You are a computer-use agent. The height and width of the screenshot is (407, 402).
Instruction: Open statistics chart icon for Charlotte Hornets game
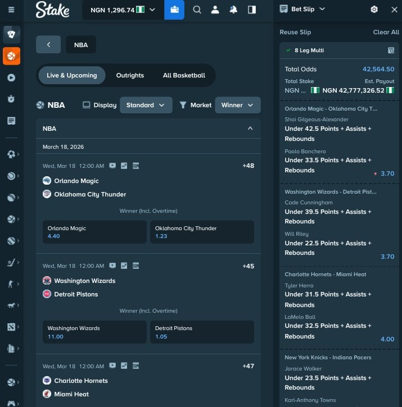coord(124,365)
